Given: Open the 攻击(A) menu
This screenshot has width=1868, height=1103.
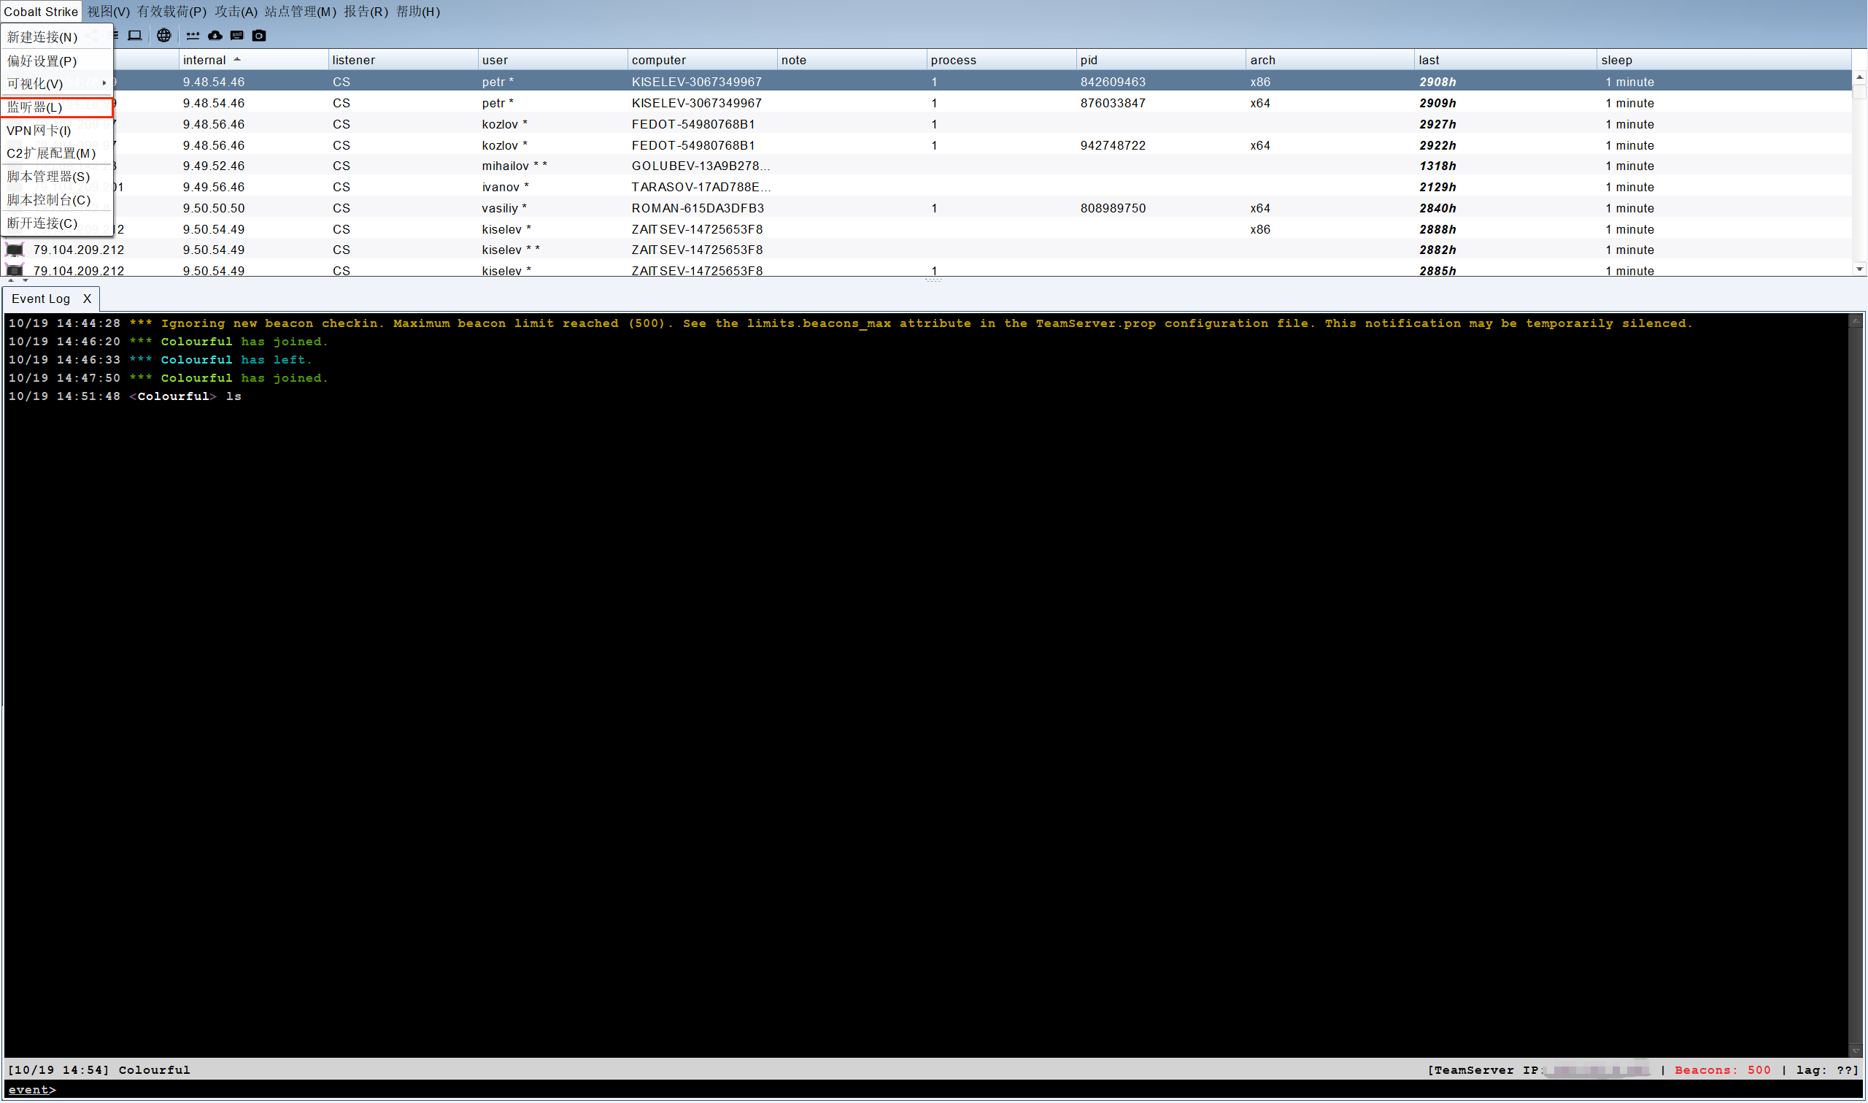Looking at the screenshot, I should coord(236,11).
